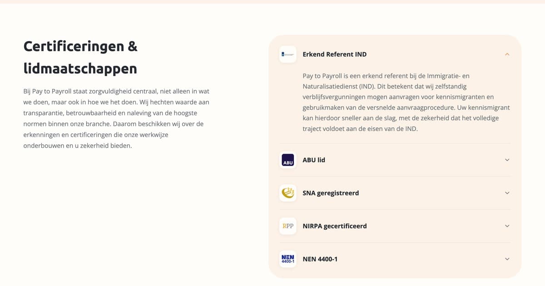Expand the ABU lid chevron
The width and height of the screenshot is (545, 286).
(507, 160)
